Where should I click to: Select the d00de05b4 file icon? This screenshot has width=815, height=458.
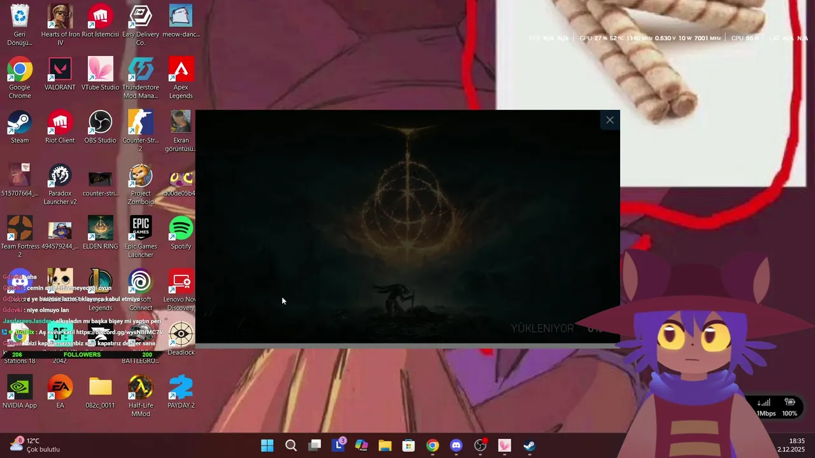[x=180, y=180]
